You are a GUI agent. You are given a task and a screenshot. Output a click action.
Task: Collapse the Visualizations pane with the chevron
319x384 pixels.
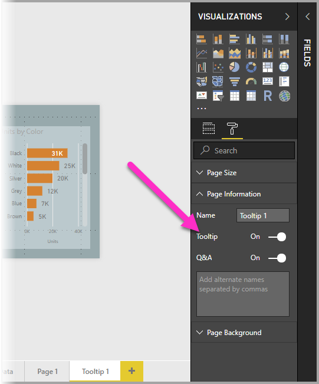pyautogui.click(x=287, y=17)
